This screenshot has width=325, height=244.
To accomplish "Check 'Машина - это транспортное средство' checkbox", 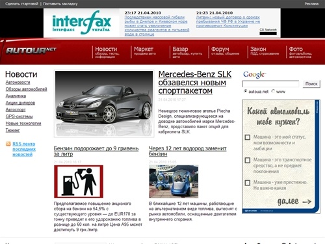I will [x=248, y=160].
